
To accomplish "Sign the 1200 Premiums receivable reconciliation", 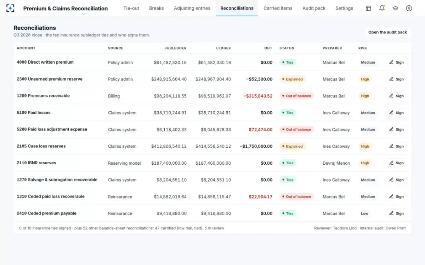I will 396,96.
